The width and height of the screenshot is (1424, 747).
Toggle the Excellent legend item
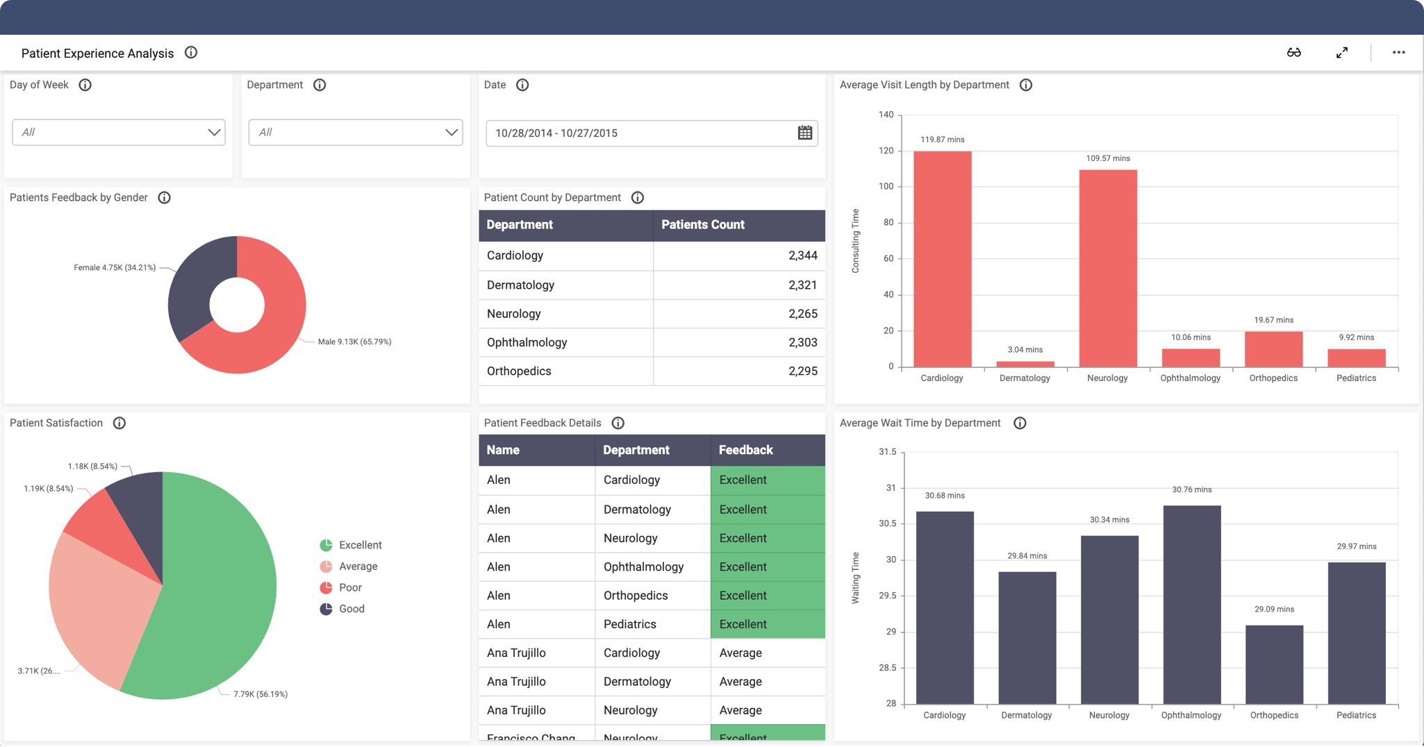tap(351, 545)
